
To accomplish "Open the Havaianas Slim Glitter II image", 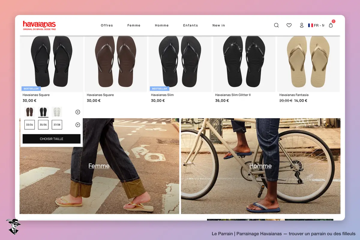I will coord(244,64).
